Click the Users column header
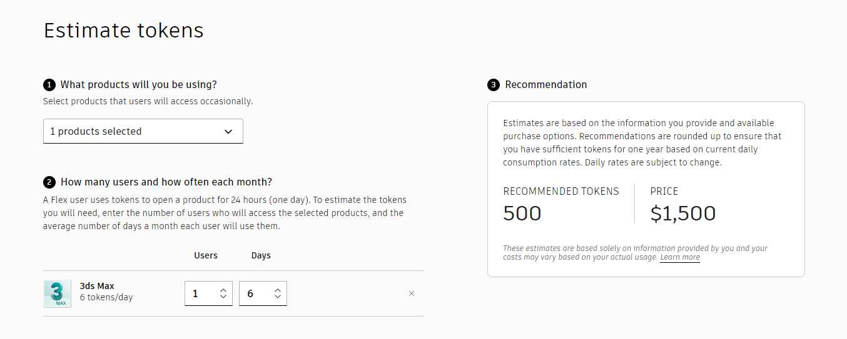 point(206,255)
